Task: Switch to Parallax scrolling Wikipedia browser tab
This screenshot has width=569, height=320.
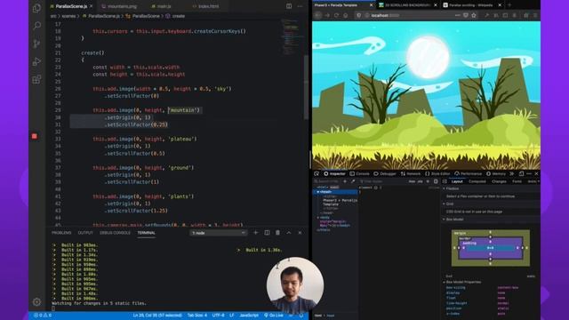Action: click(471, 5)
